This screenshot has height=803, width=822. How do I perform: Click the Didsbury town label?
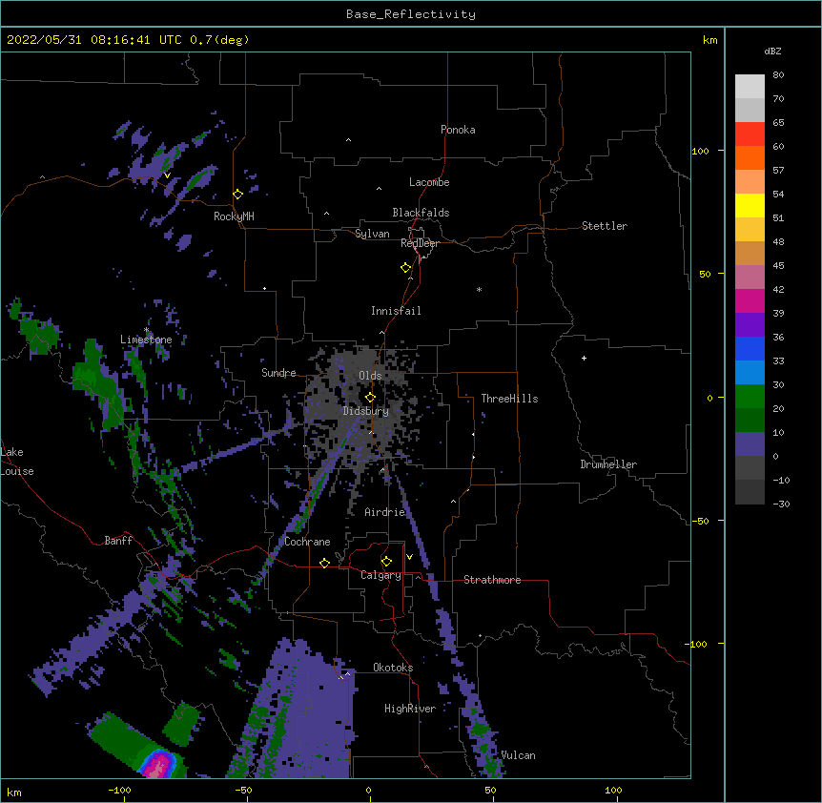pyautogui.click(x=366, y=411)
